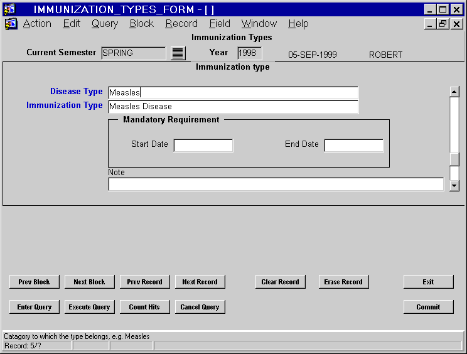Close the inner form window

pyautogui.click(x=456, y=24)
